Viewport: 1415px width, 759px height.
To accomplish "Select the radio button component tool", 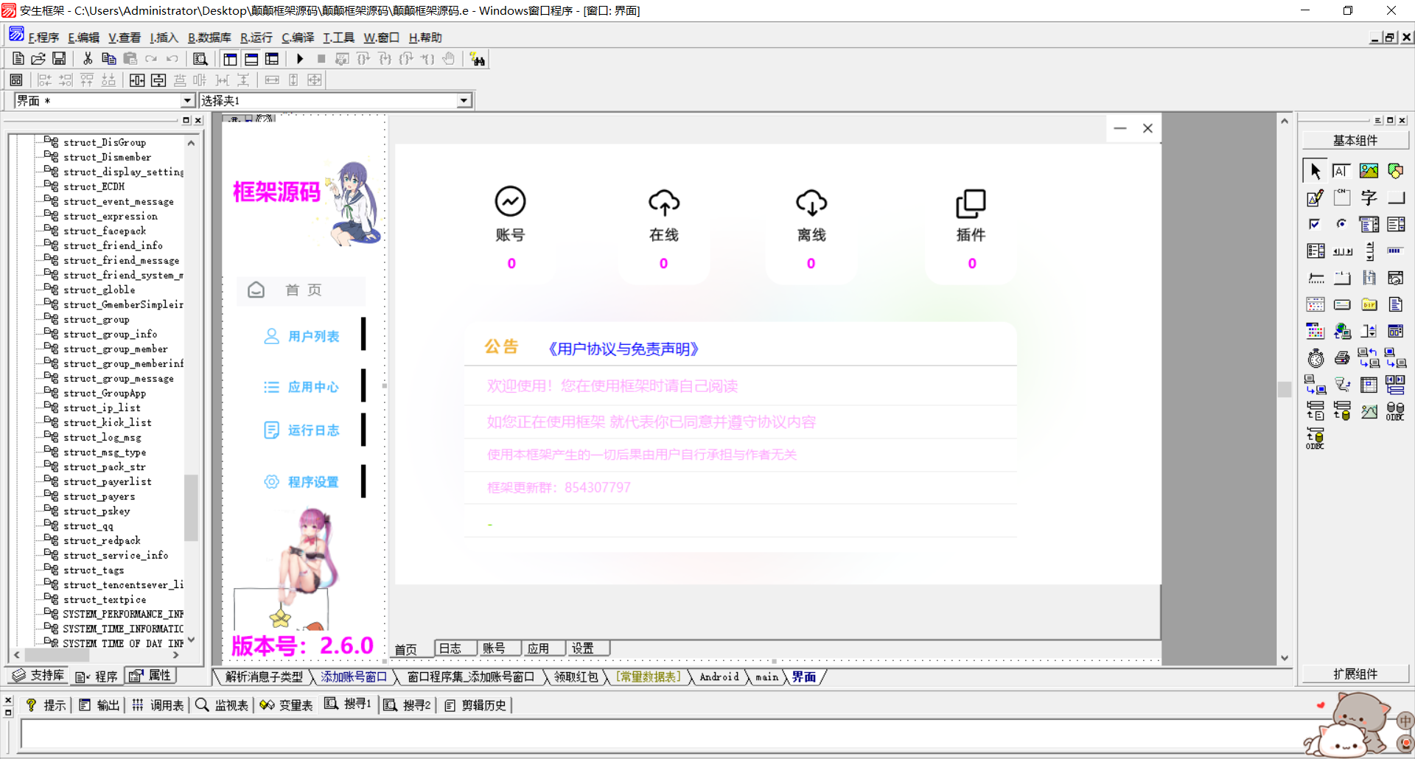I will 1342,224.
